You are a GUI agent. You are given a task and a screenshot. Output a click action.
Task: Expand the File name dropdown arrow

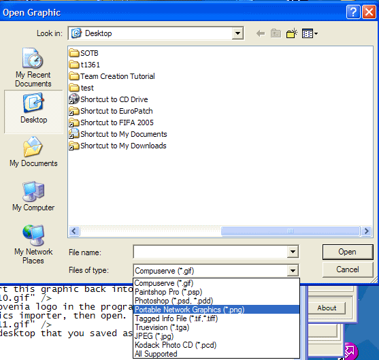293,252
